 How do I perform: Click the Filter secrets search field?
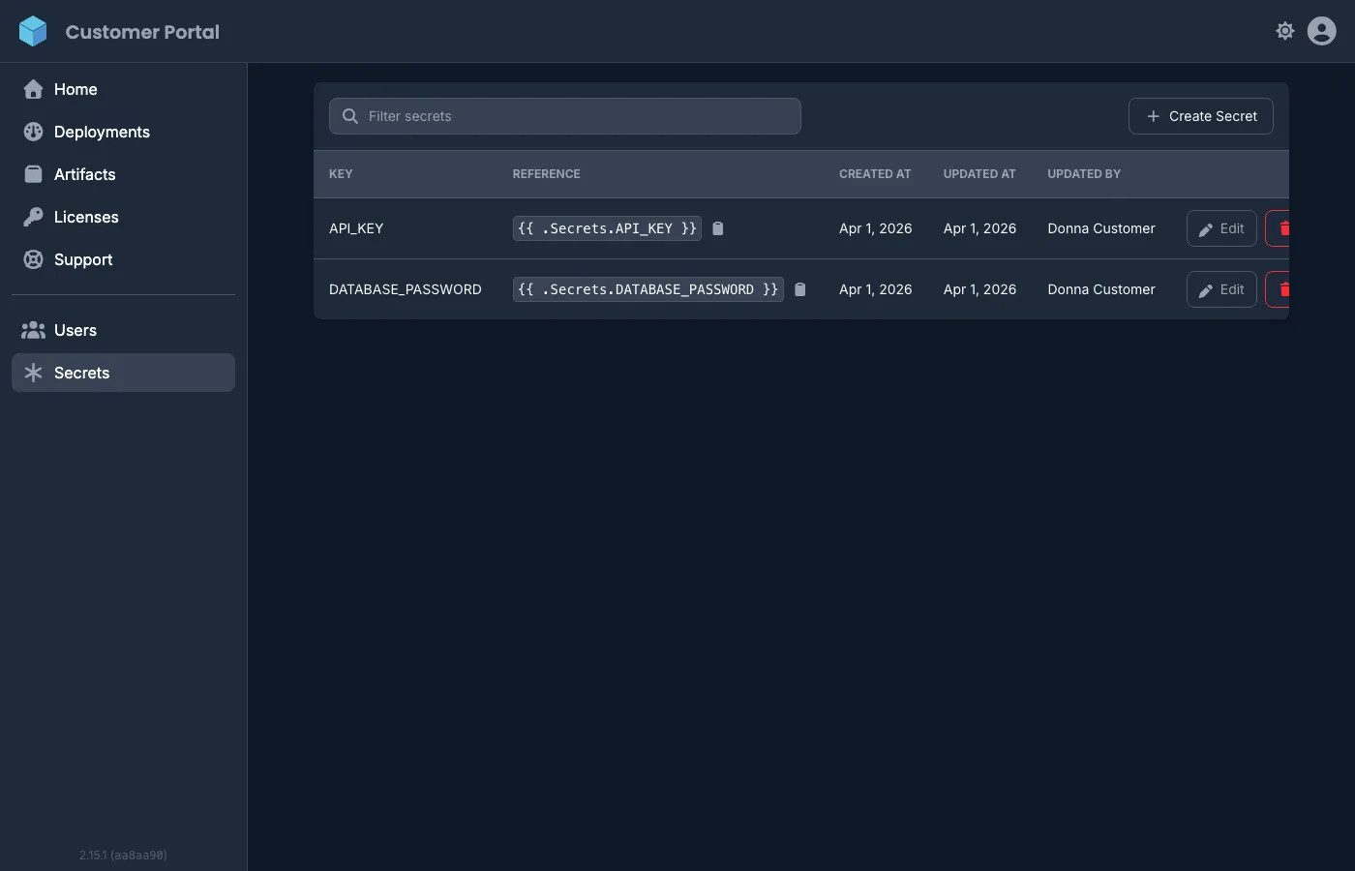click(x=565, y=115)
